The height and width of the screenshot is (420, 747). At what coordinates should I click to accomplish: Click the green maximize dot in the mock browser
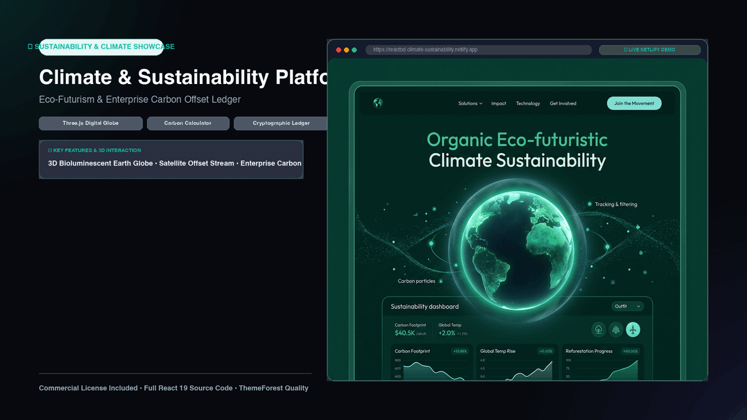click(x=354, y=50)
